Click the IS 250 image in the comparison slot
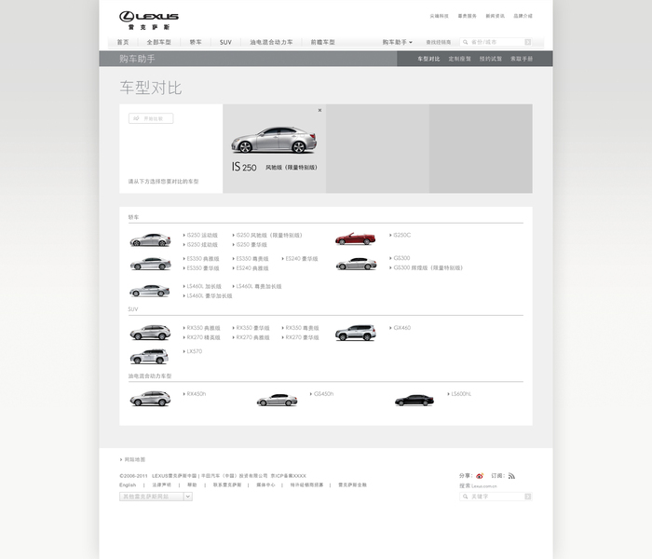This screenshot has height=559, width=652. [274, 140]
